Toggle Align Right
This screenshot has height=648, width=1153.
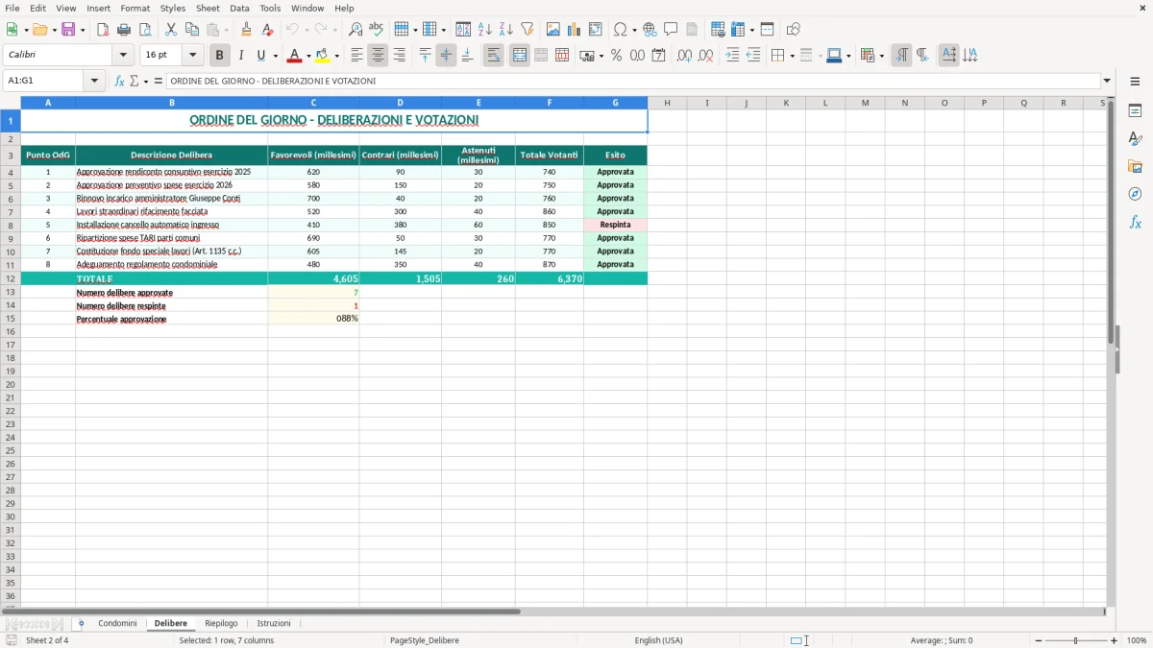tap(399, 56)
